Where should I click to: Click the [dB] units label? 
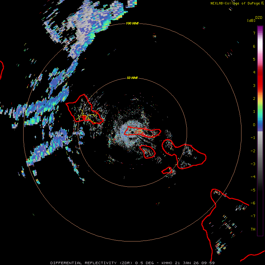251,21
